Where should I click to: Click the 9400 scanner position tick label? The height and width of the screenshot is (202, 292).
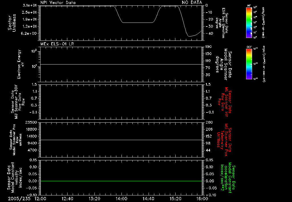[32, 143]
